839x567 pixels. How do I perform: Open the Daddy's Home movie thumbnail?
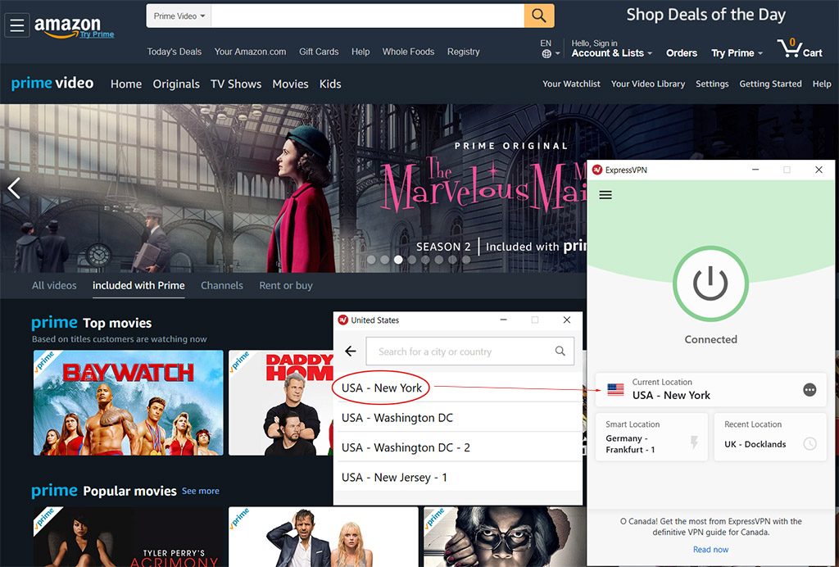click(281, 403)
